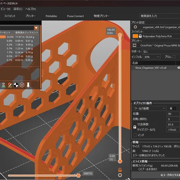
Task: Click the 106.00 (530) top layer label
Action: [111, 31]
